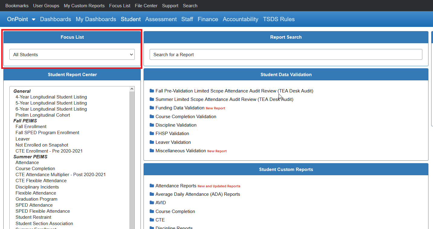Open the Focus List student selector

[72, 54]
